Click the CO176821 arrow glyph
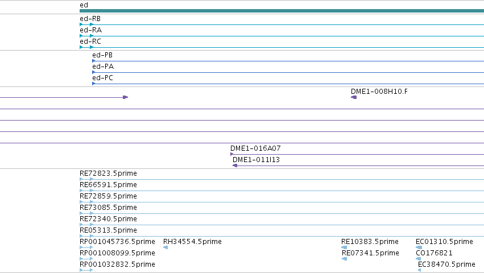 coord(418,259)
